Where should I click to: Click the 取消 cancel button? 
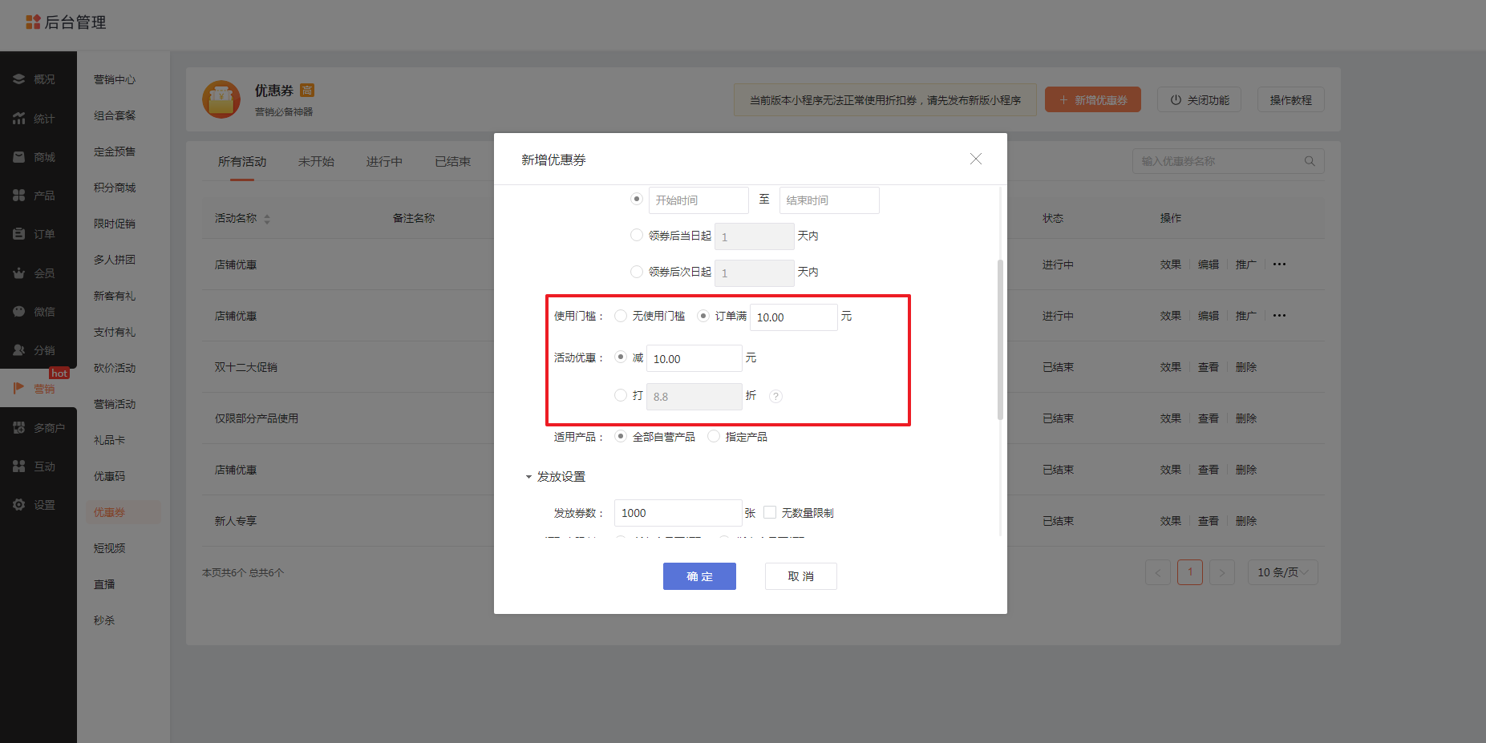[801, 576]
